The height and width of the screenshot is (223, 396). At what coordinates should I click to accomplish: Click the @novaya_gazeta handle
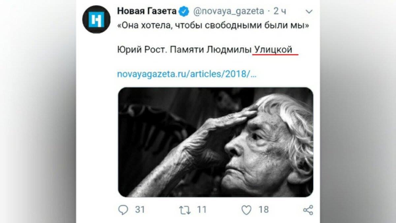pyautogui.click(x=228, y=11)
